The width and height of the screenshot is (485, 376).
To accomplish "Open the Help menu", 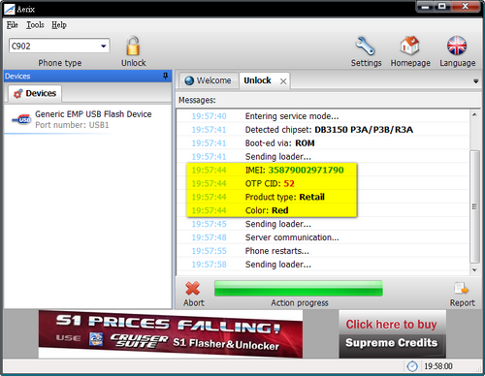I will point(59,25).
